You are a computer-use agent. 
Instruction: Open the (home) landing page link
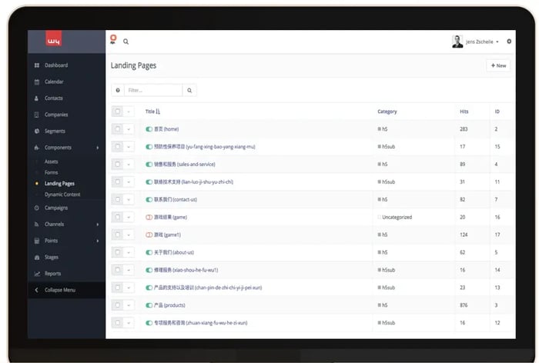(x=166, y=129)
